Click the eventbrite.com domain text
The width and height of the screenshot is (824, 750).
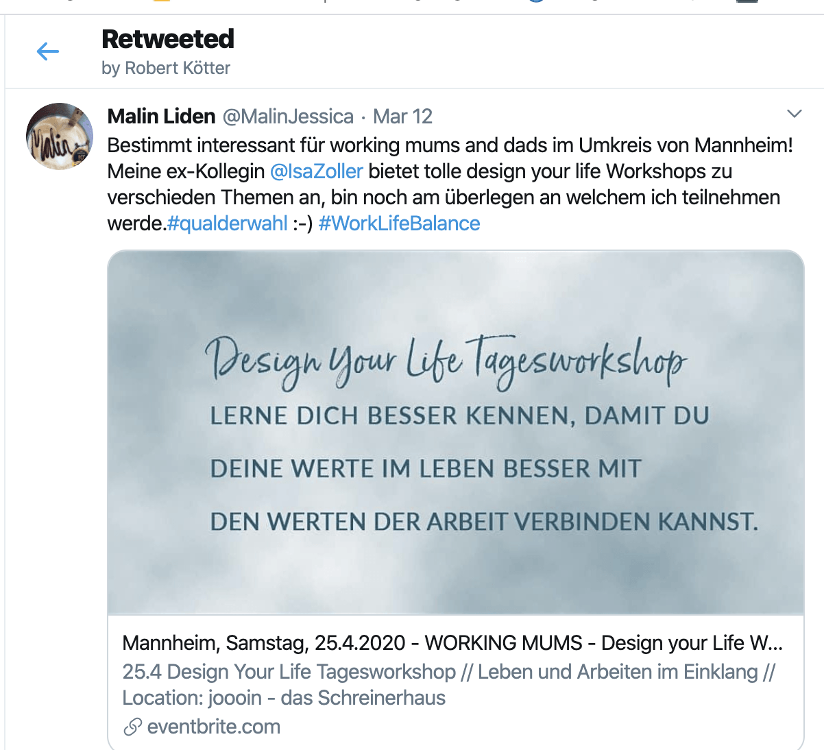pyautogui.click(x=214, y=727)
